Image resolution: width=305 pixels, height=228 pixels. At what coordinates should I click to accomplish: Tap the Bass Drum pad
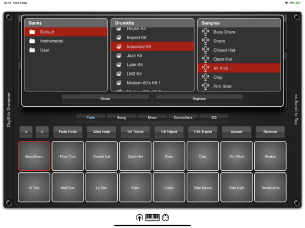coord(34,156)
